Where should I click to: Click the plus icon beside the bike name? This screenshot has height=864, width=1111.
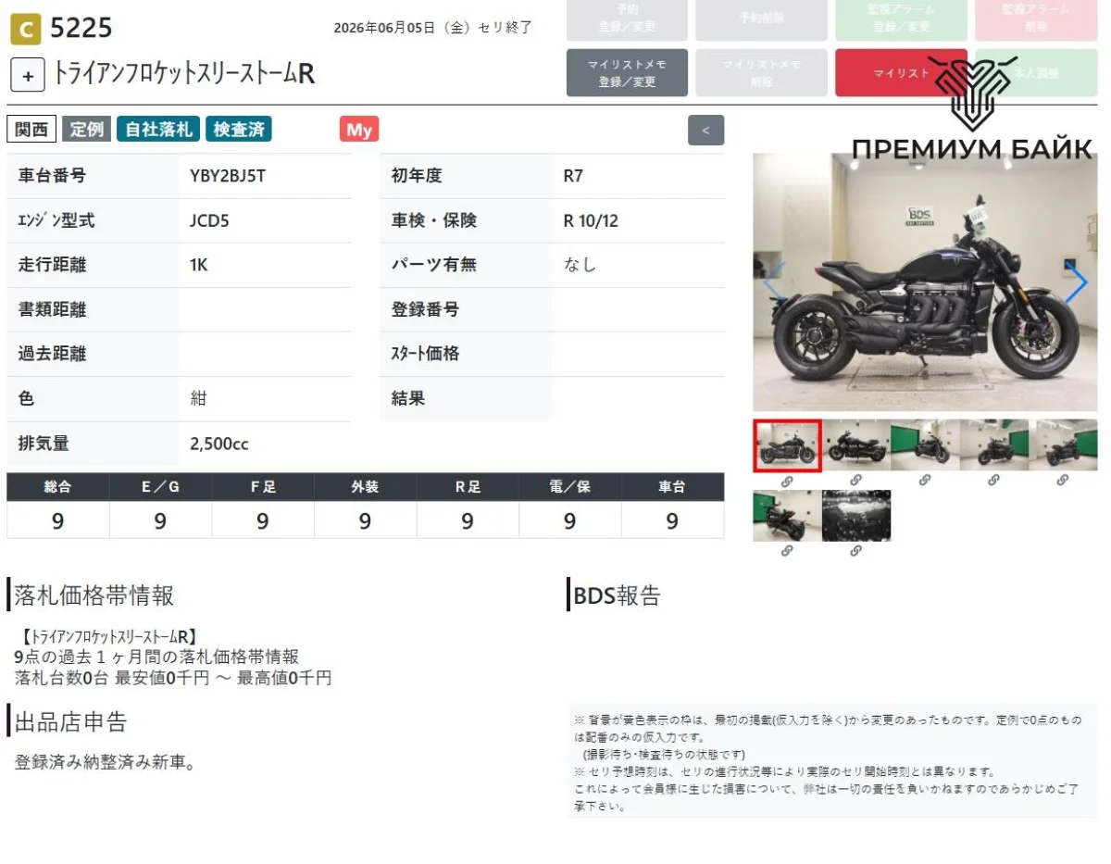(x=28, y=75)
